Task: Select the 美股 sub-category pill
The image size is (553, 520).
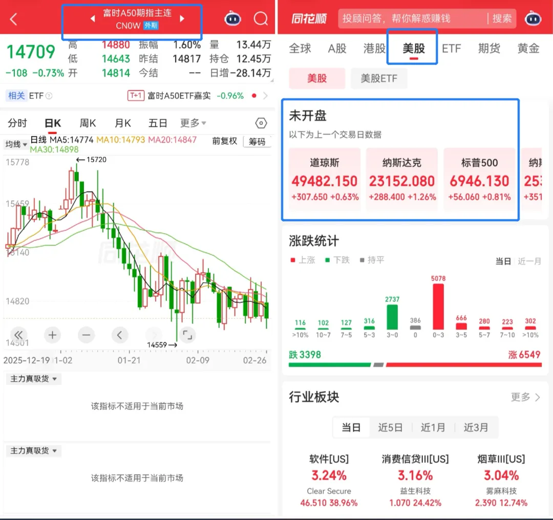Action: [317, 78]
